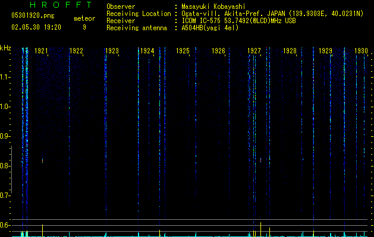Click the HROFFT title text

[x=61, y=5]
